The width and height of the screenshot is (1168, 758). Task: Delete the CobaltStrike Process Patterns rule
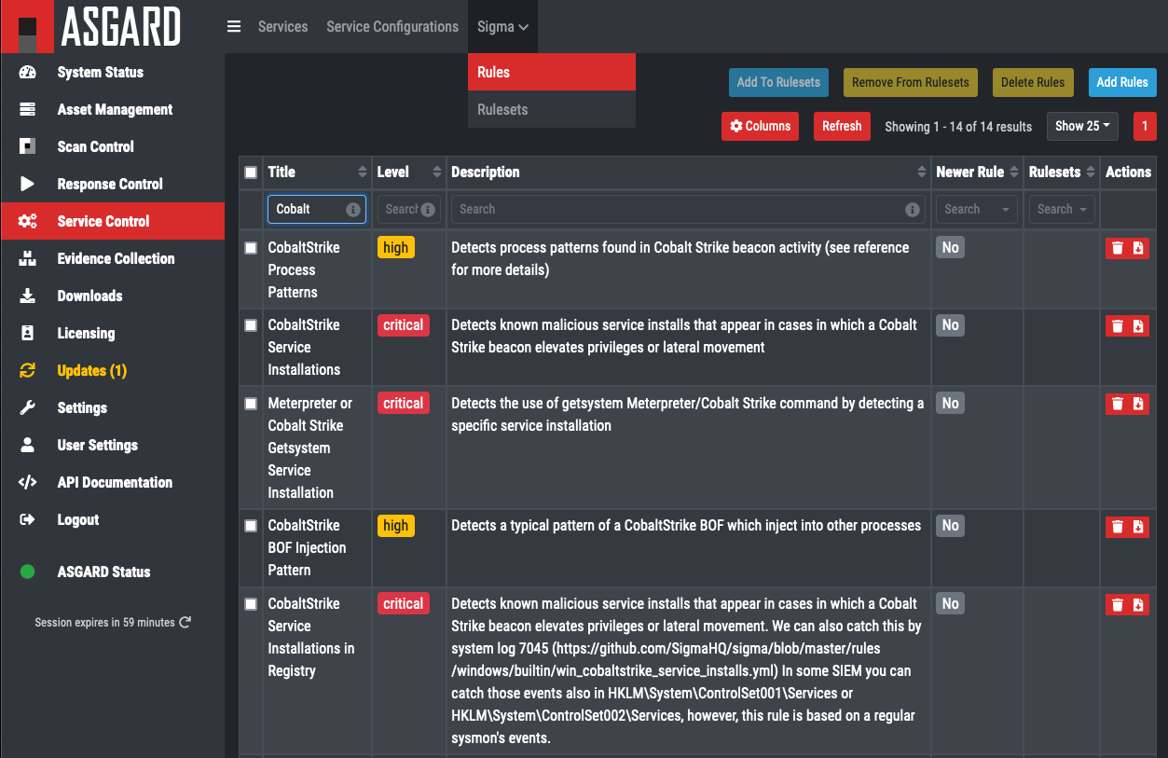(1116, 248)
